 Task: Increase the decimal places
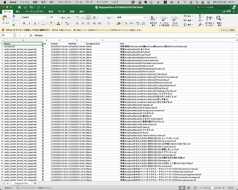coord(138,23)
